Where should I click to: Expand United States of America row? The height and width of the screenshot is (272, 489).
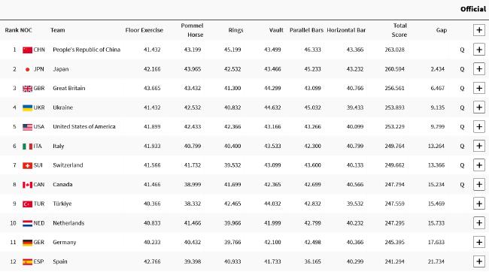click(479, 127)
